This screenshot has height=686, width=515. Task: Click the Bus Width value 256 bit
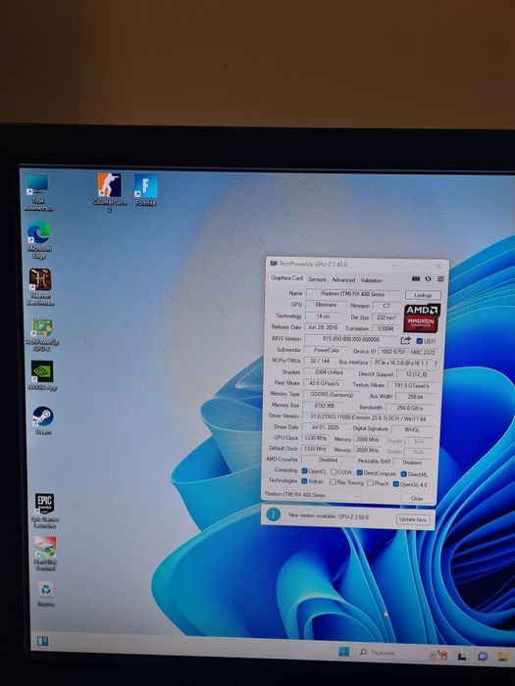click(415, 397)
